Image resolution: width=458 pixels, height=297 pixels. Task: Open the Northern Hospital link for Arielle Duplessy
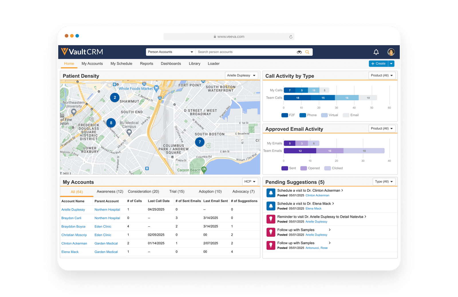pyautogui.click(x=107, y=210)
